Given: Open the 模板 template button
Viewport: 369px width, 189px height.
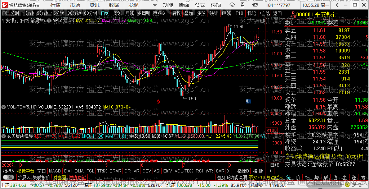Looking at the screenshot, I should point(258,171).
